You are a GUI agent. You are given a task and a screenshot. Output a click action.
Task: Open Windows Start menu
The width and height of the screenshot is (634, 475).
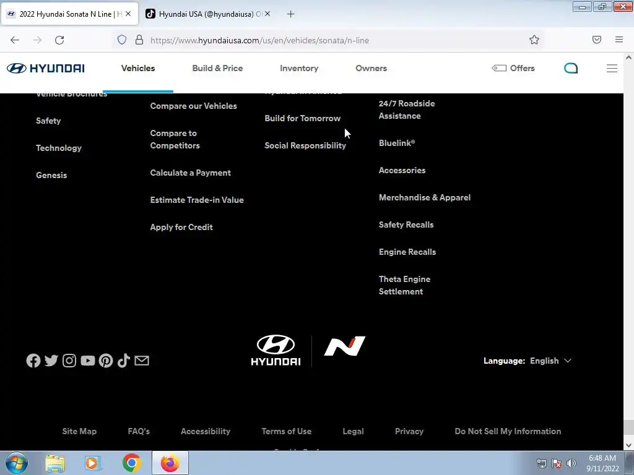[17, 463]
